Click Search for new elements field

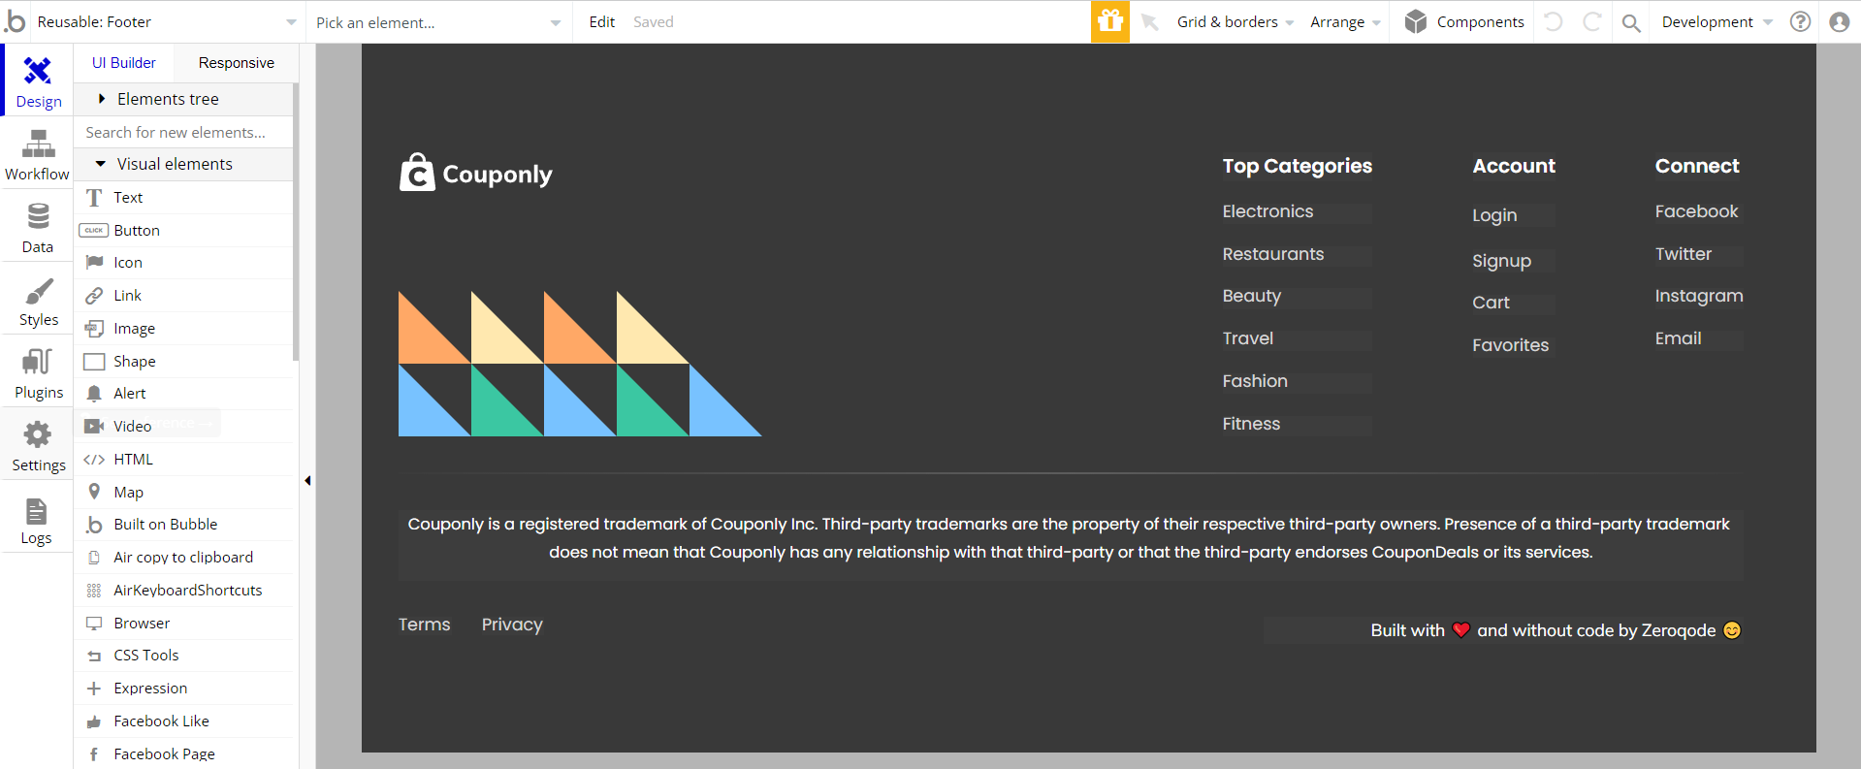coord(182,132)
